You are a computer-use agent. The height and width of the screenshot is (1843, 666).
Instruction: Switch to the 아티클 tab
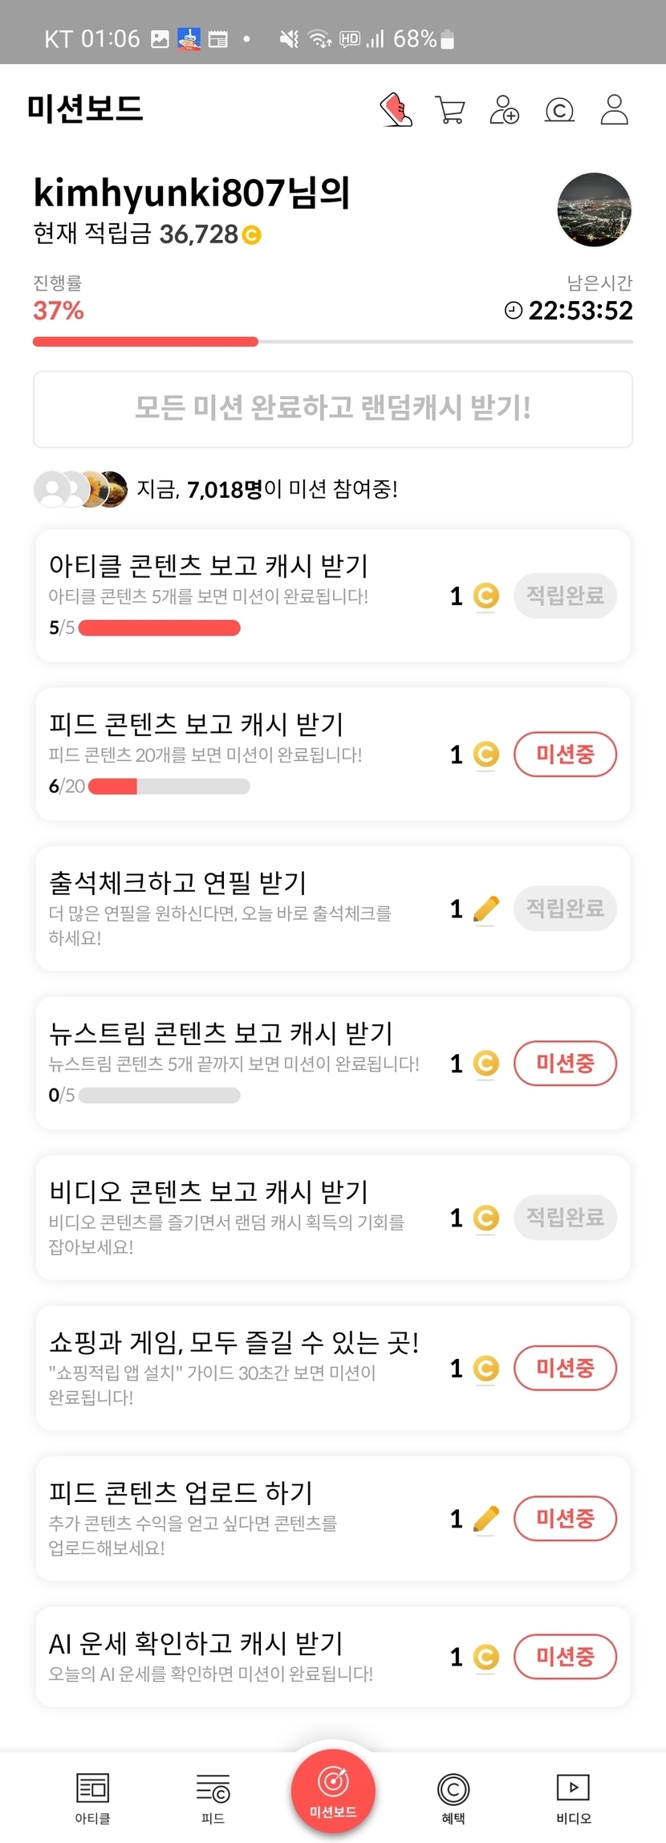pos(92,1796)
